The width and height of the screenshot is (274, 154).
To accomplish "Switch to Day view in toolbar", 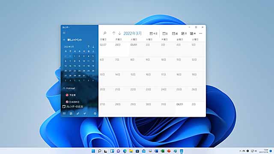I will pos(165,33).
